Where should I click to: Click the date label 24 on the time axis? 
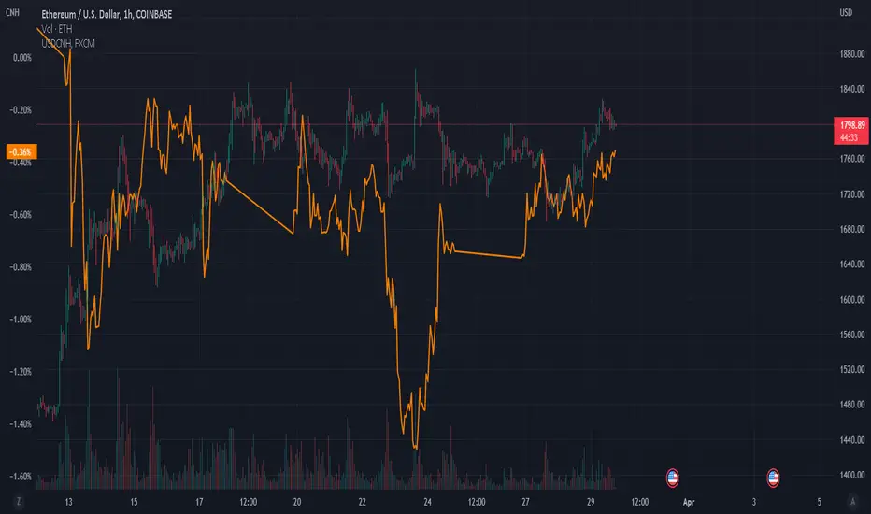coord(427,502)
